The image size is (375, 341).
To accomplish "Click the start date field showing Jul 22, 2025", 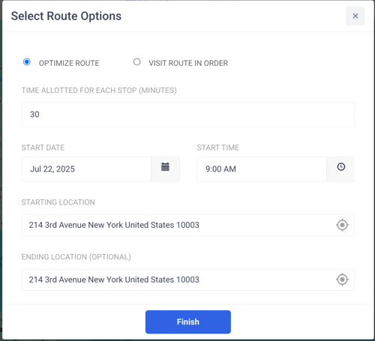I will coord(86,169).
